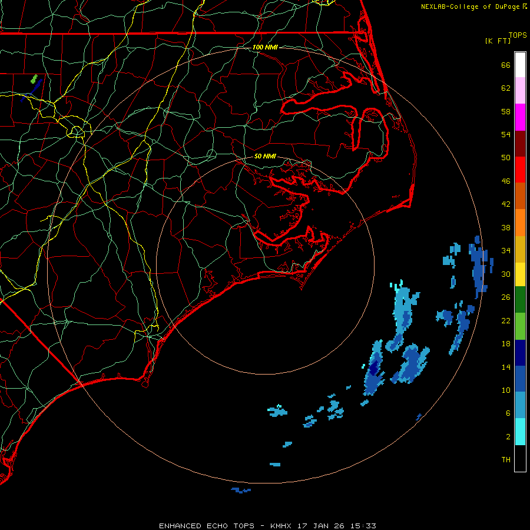Click the "26" legend value
This screenshot has height=530, width=530.
click(506, 297)
